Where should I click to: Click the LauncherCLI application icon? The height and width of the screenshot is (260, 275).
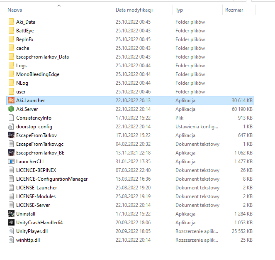[11, 161]
